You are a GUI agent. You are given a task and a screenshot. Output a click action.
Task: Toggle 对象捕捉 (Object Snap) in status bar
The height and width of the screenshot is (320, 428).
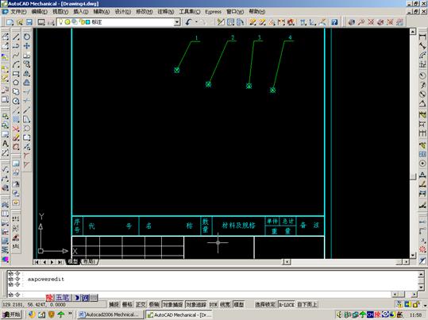172,304
